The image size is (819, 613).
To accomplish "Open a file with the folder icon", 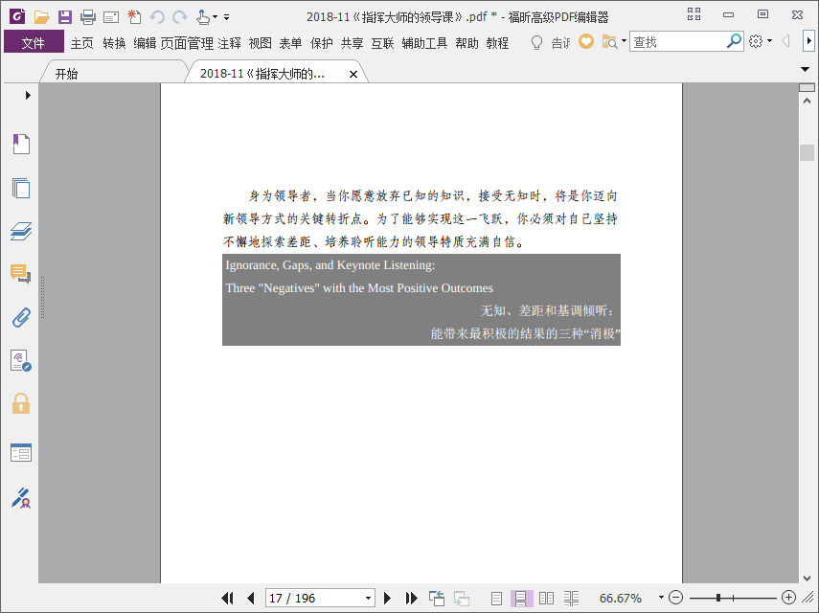I will (x=41, y=17).
